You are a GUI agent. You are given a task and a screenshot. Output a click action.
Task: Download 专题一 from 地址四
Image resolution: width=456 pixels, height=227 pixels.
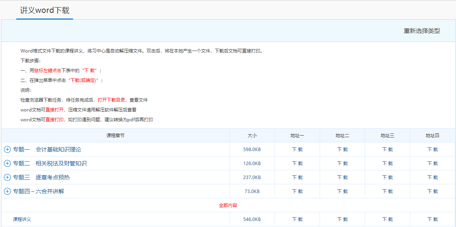433,149
